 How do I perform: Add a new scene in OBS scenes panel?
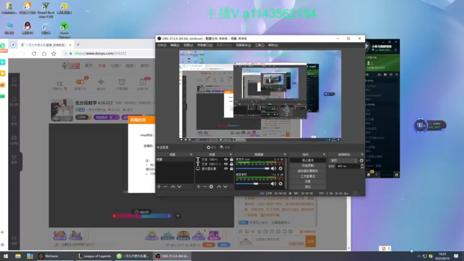(159, 187)
